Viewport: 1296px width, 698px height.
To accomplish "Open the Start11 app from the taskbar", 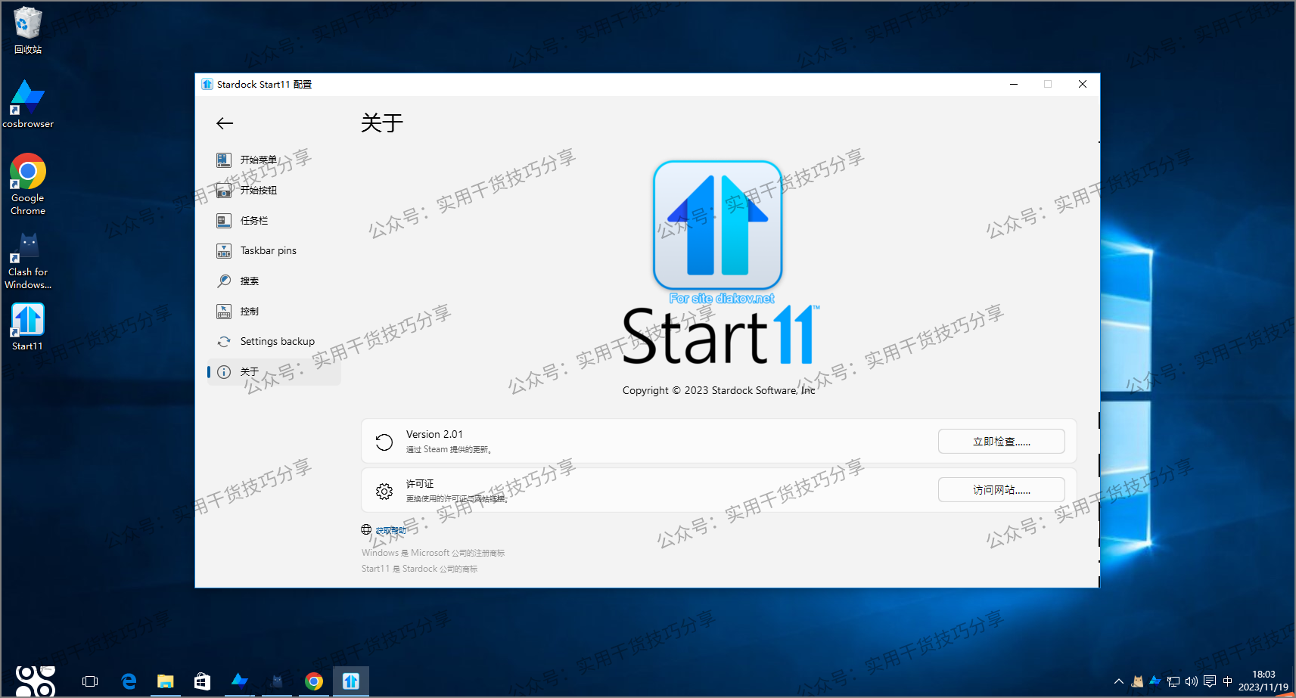I will pos(350,681).
